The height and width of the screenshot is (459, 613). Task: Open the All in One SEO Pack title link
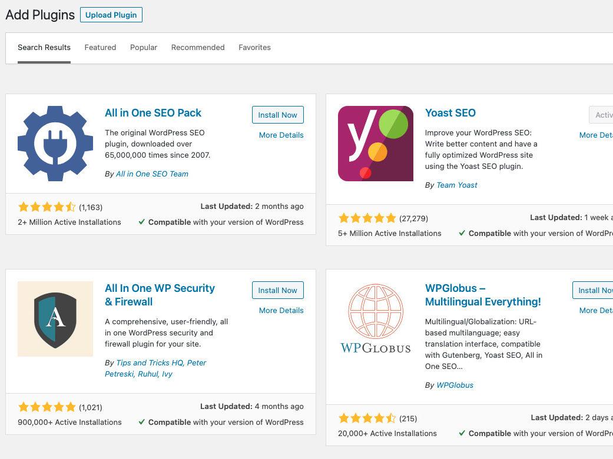coord(153,113)
